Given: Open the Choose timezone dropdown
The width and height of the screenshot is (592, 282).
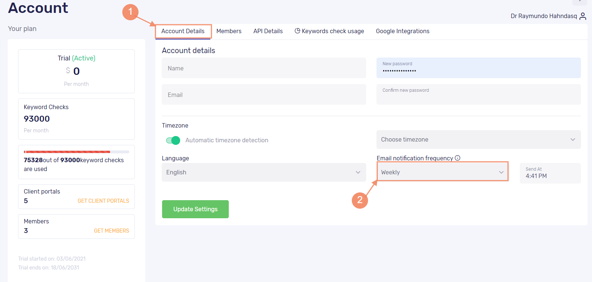Looking at the screenshot, I should (x=478, y=139).
